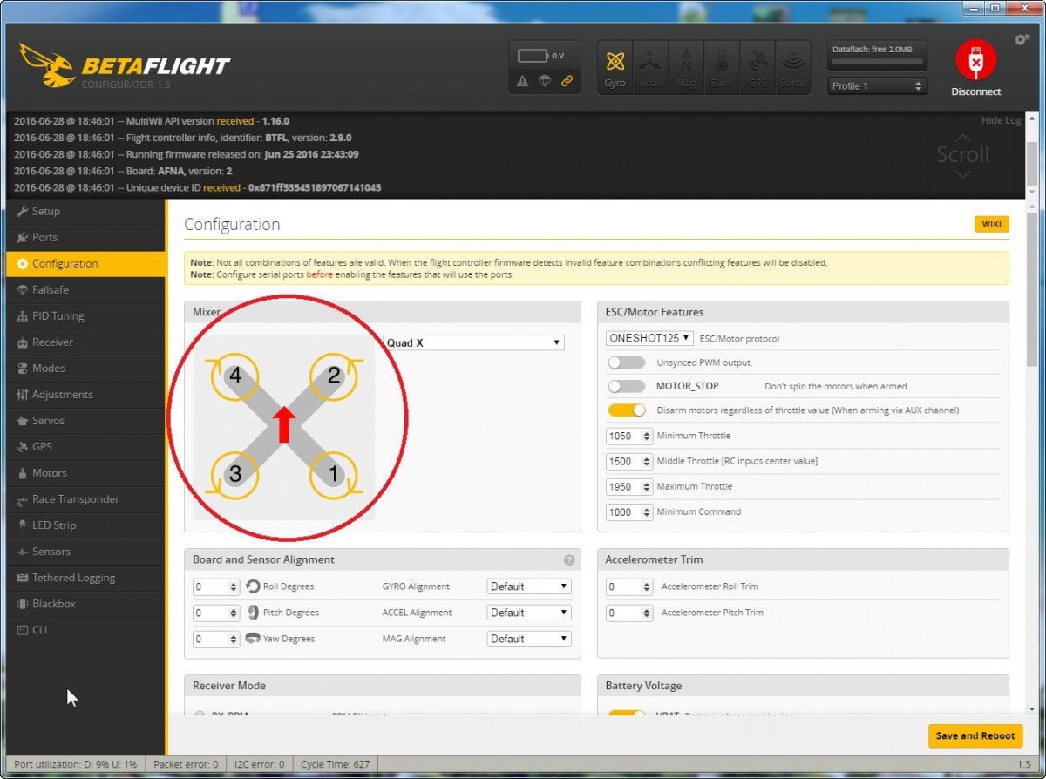The image size is (1046, 779).
Task: Open the Adjustments tab
Action: pyautogui.click(x=85, y=394)
